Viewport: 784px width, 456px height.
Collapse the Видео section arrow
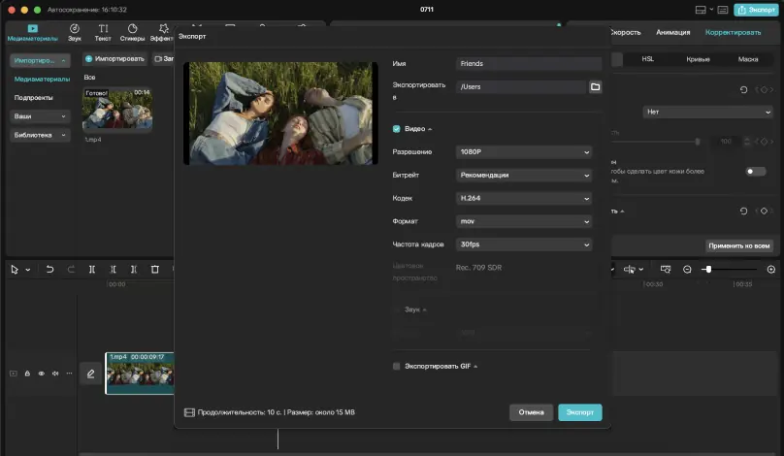pos(430,129)
